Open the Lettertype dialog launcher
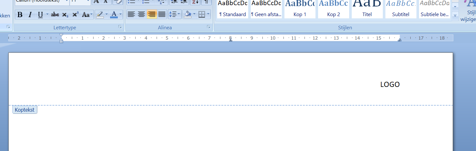476x151 pixels. pyautogui.click(x=120, y=27)
